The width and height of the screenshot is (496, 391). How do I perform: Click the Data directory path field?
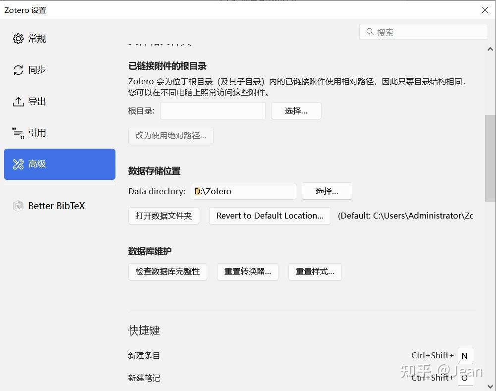pyautogui.click(x=243, y=191)
